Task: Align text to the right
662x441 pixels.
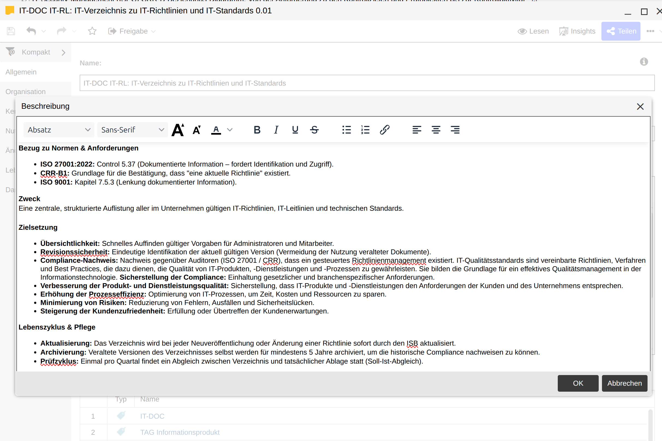Action: click(x=455, y=130)
